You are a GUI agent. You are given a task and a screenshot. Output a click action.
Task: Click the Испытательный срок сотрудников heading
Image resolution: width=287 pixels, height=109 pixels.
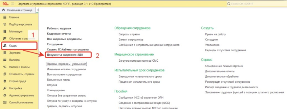pos(139,70)
